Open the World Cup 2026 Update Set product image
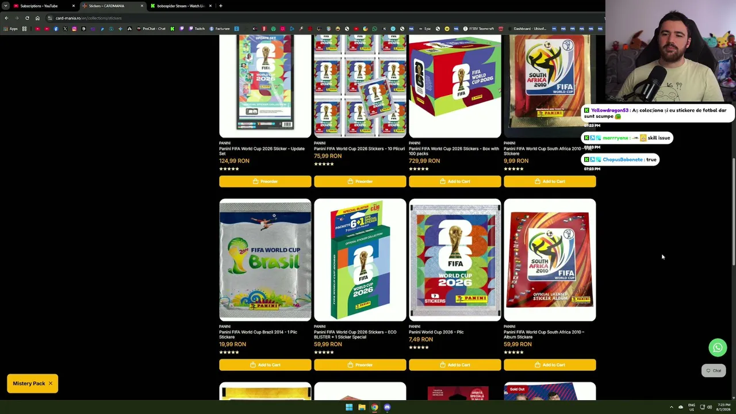The image size is (736, 414). pyautogui.click(x=265, y=86)
